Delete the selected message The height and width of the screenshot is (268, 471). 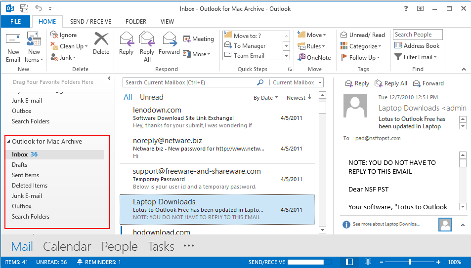click(x=101, y=44)
